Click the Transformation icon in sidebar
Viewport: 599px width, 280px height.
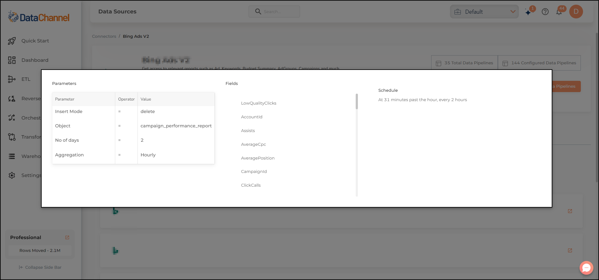[12, 137]
